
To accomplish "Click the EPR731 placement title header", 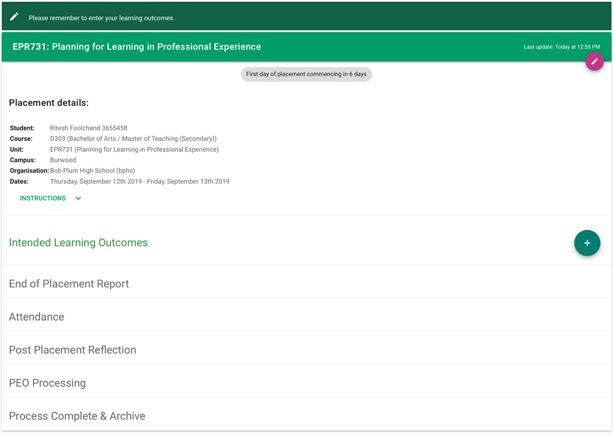I will (x=137, y=47).
